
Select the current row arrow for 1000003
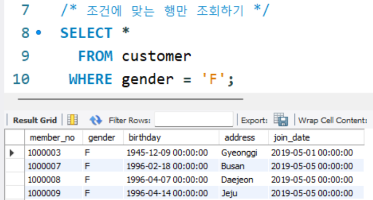pos(12,153)
